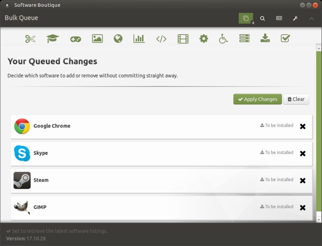Screen dimensions: 322x246
Task: Close the Software Boutique window
Action: tap(315, 5)
